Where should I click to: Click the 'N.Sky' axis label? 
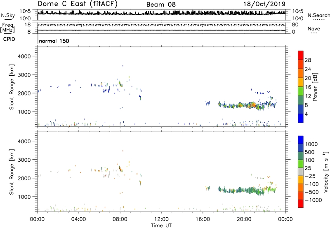point(8,15)
